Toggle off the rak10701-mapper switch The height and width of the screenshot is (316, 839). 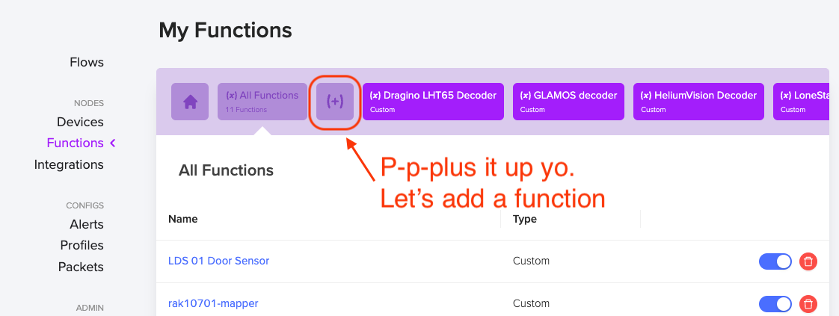point(775,304)
